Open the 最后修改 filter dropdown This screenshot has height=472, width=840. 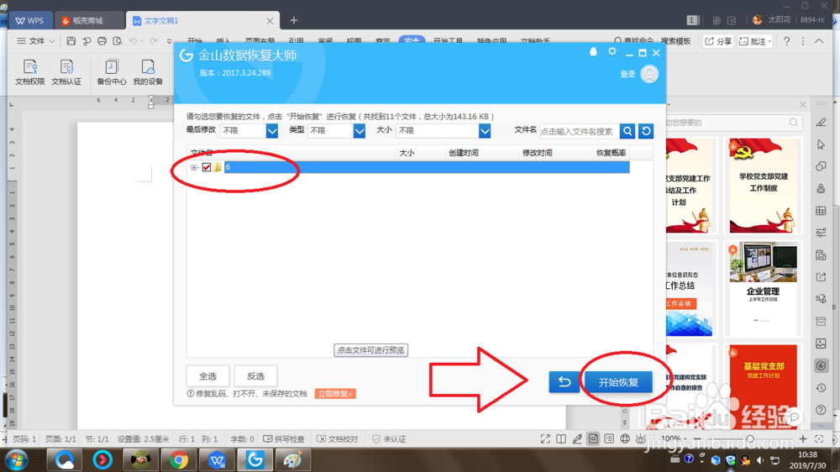tap(272, 131)
